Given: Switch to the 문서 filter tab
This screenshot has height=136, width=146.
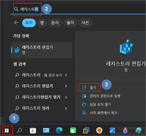Looking at the screenshot, I should 55,23.
